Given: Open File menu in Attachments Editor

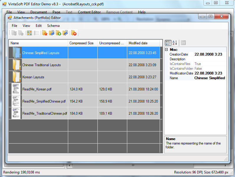Looking at the screenshot, I should coord(14,26).
